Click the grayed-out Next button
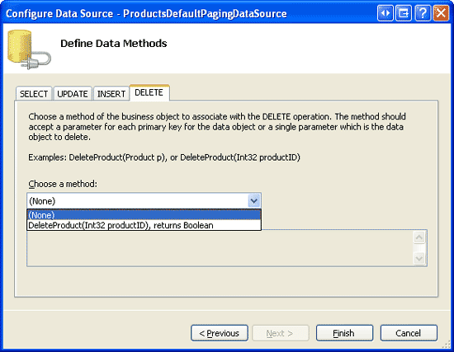454x352 pixels. coord(281,333)
